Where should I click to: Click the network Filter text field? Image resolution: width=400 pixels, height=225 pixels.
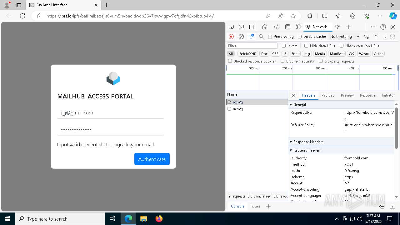pos(252,46)
